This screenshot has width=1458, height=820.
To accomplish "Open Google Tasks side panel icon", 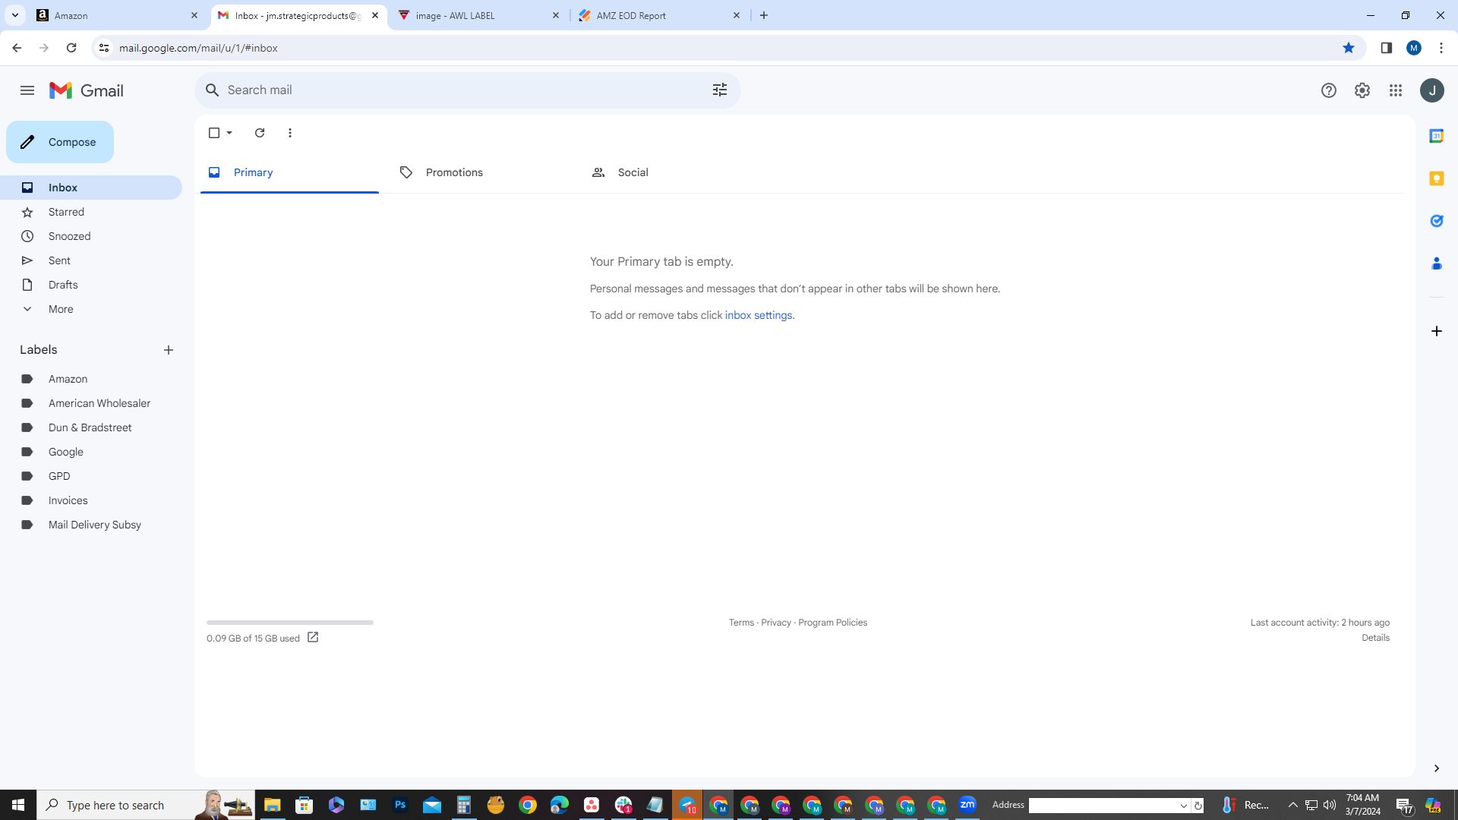I will (x=1436, y=221).
